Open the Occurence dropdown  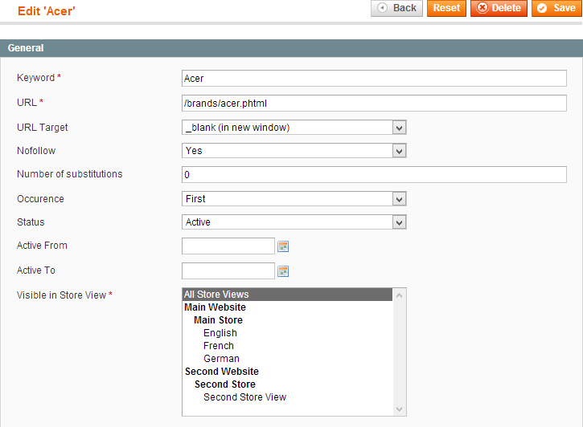(x=294, y=199)
